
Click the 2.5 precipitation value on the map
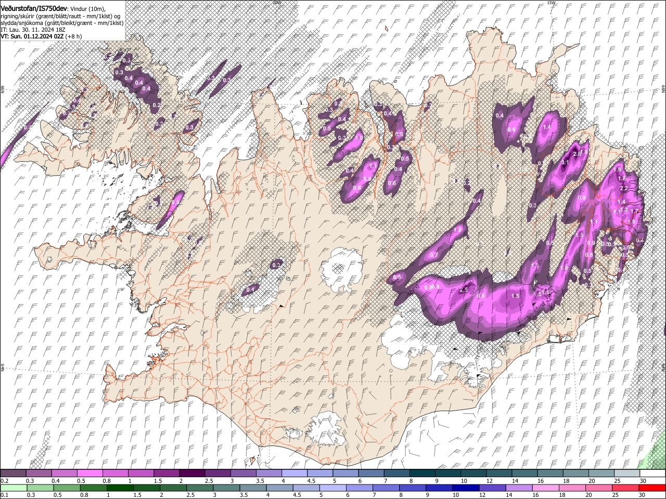465,290
